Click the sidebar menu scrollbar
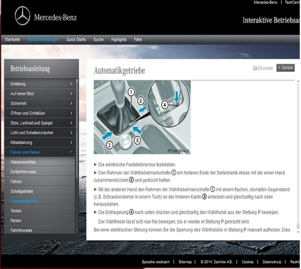The image size is (301, 269). pos(77,130)
